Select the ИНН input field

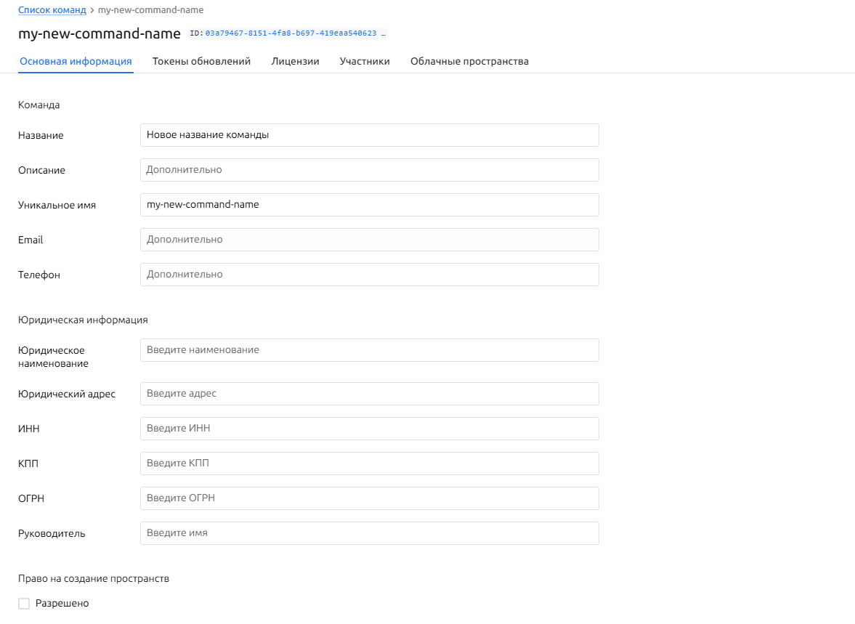point(369,429)
